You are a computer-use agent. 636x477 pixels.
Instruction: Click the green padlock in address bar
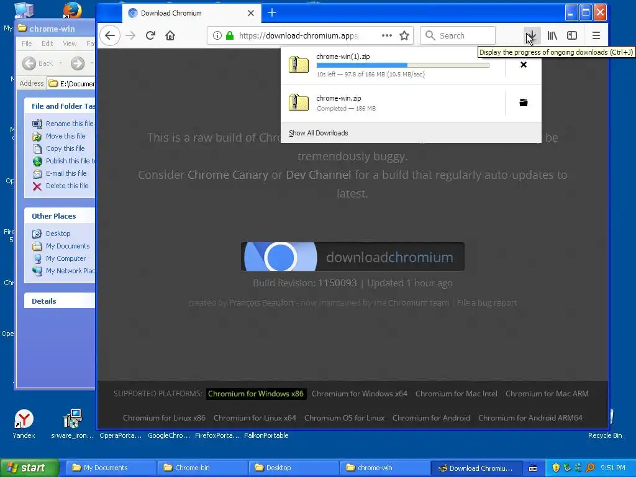click(x=230, y=35)
